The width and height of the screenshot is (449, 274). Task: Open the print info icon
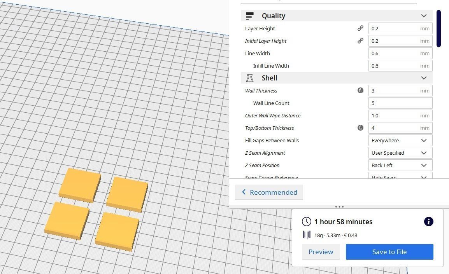click(428, 222)
